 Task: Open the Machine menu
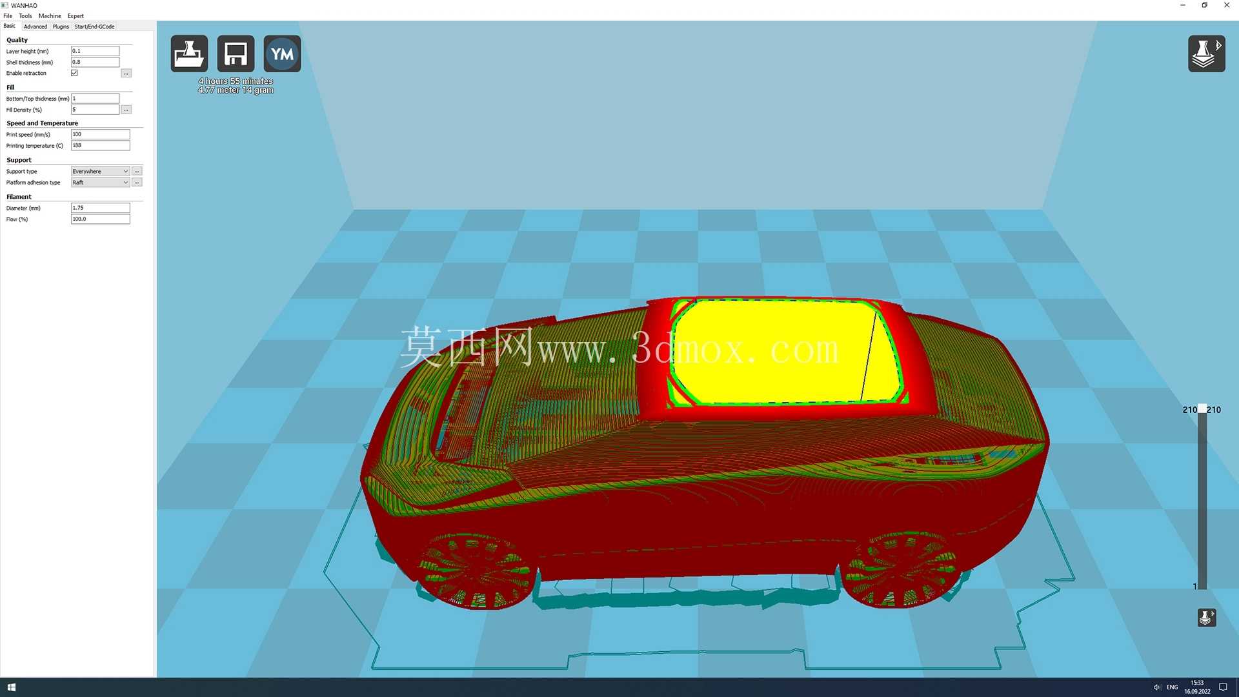(50, 15)
